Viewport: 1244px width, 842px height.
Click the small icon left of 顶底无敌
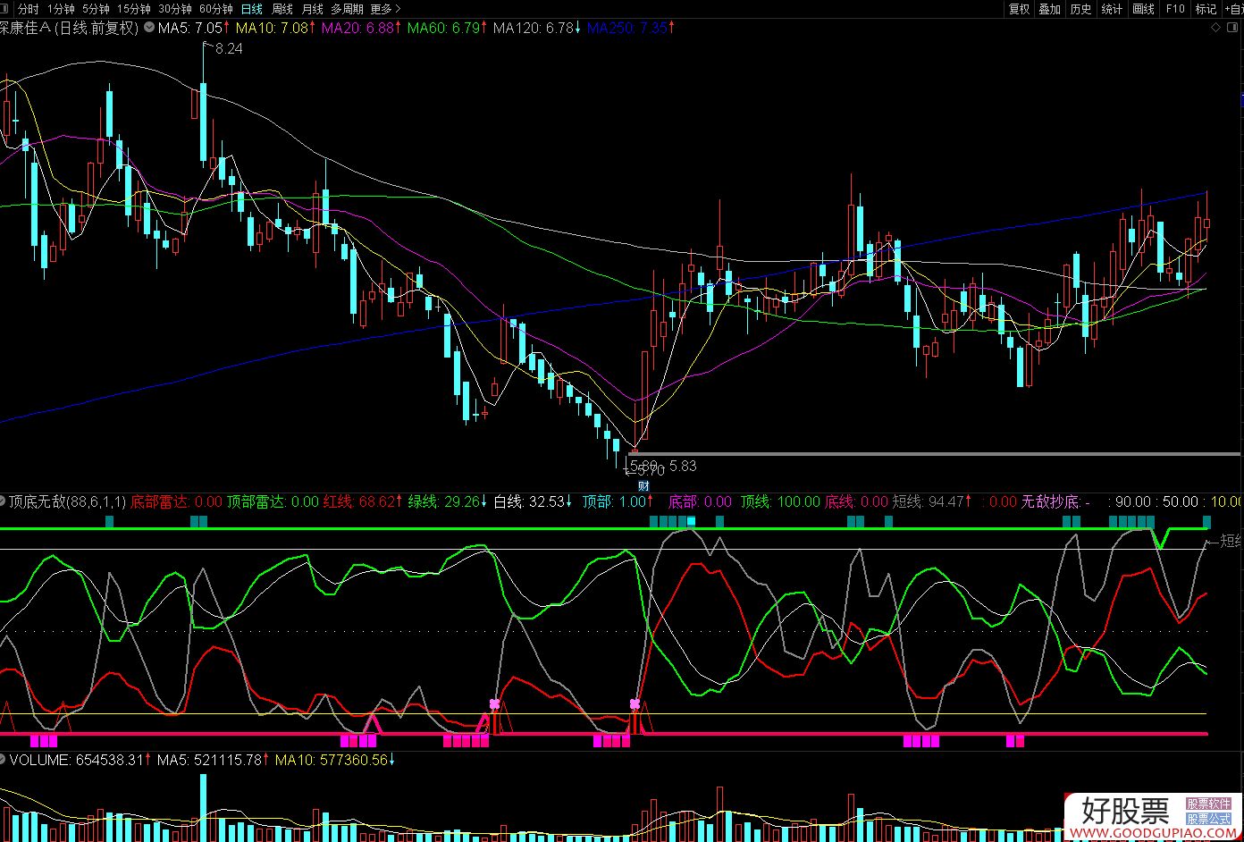point(4,501)
